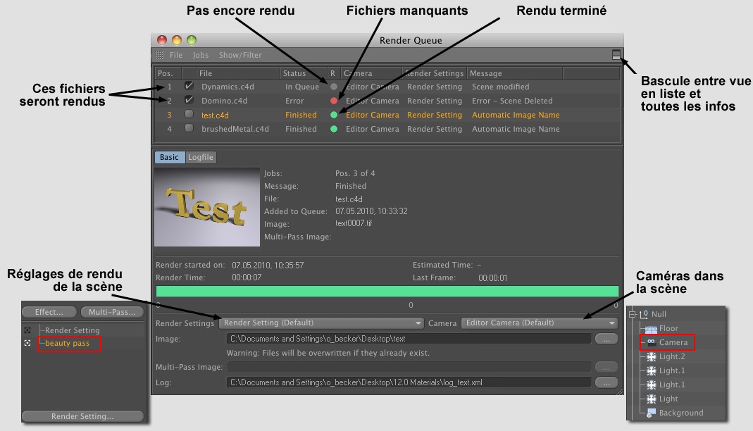This screenshot has width=753, height=431.
Task: Click the red error status dot for Domino.c4d
Action: pyautogui.click(x=334, y=101)
